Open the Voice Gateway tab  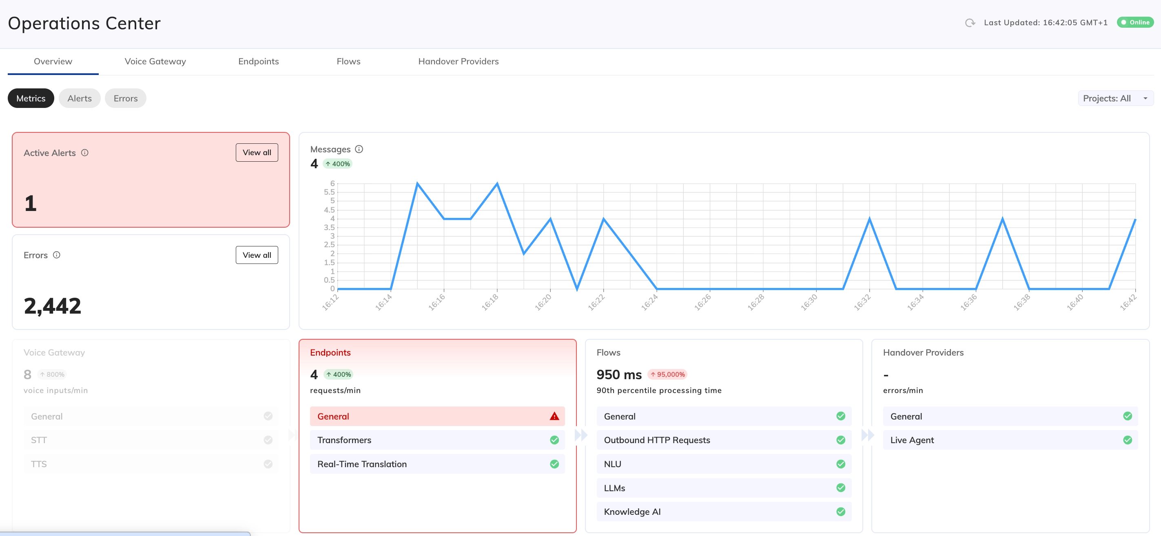(x=155, y=61)
